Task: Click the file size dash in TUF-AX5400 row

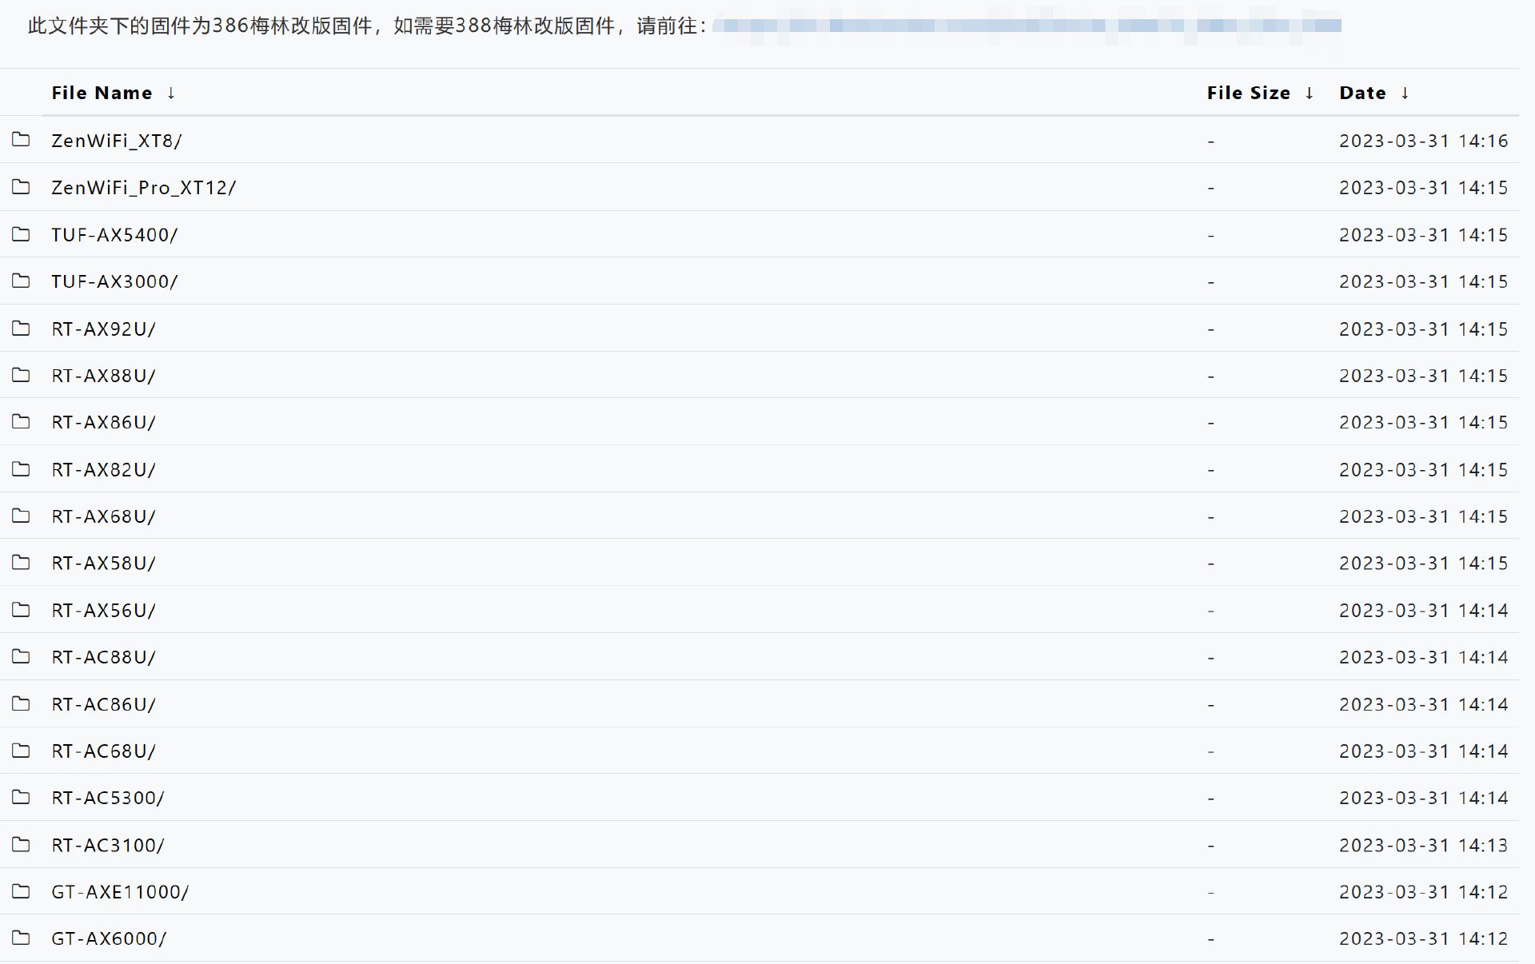Action: pos(1211,236)
